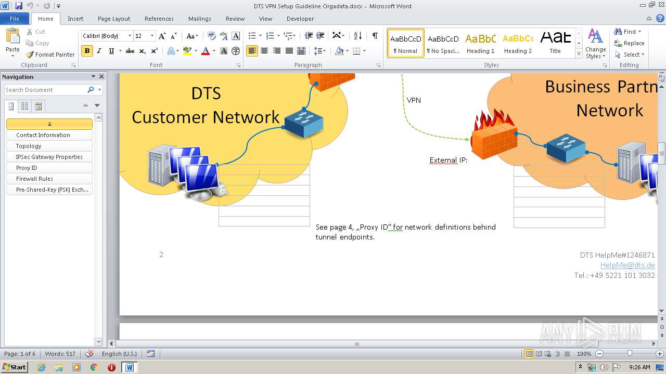666x374 pixels.
Task: Launch Internet Explorer from taskbar
Action: 42,367
